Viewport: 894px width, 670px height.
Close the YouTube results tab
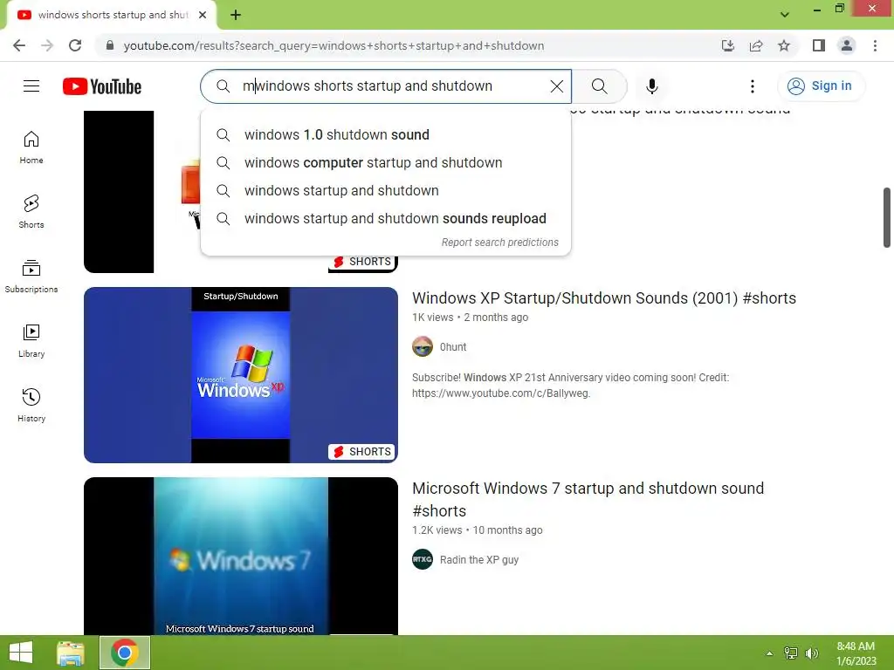click(x=203, y=15)
